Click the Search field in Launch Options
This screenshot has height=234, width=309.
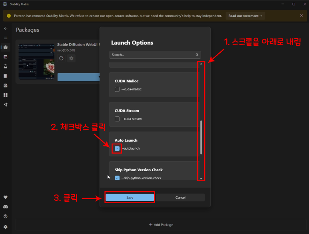tap(155, 55)
